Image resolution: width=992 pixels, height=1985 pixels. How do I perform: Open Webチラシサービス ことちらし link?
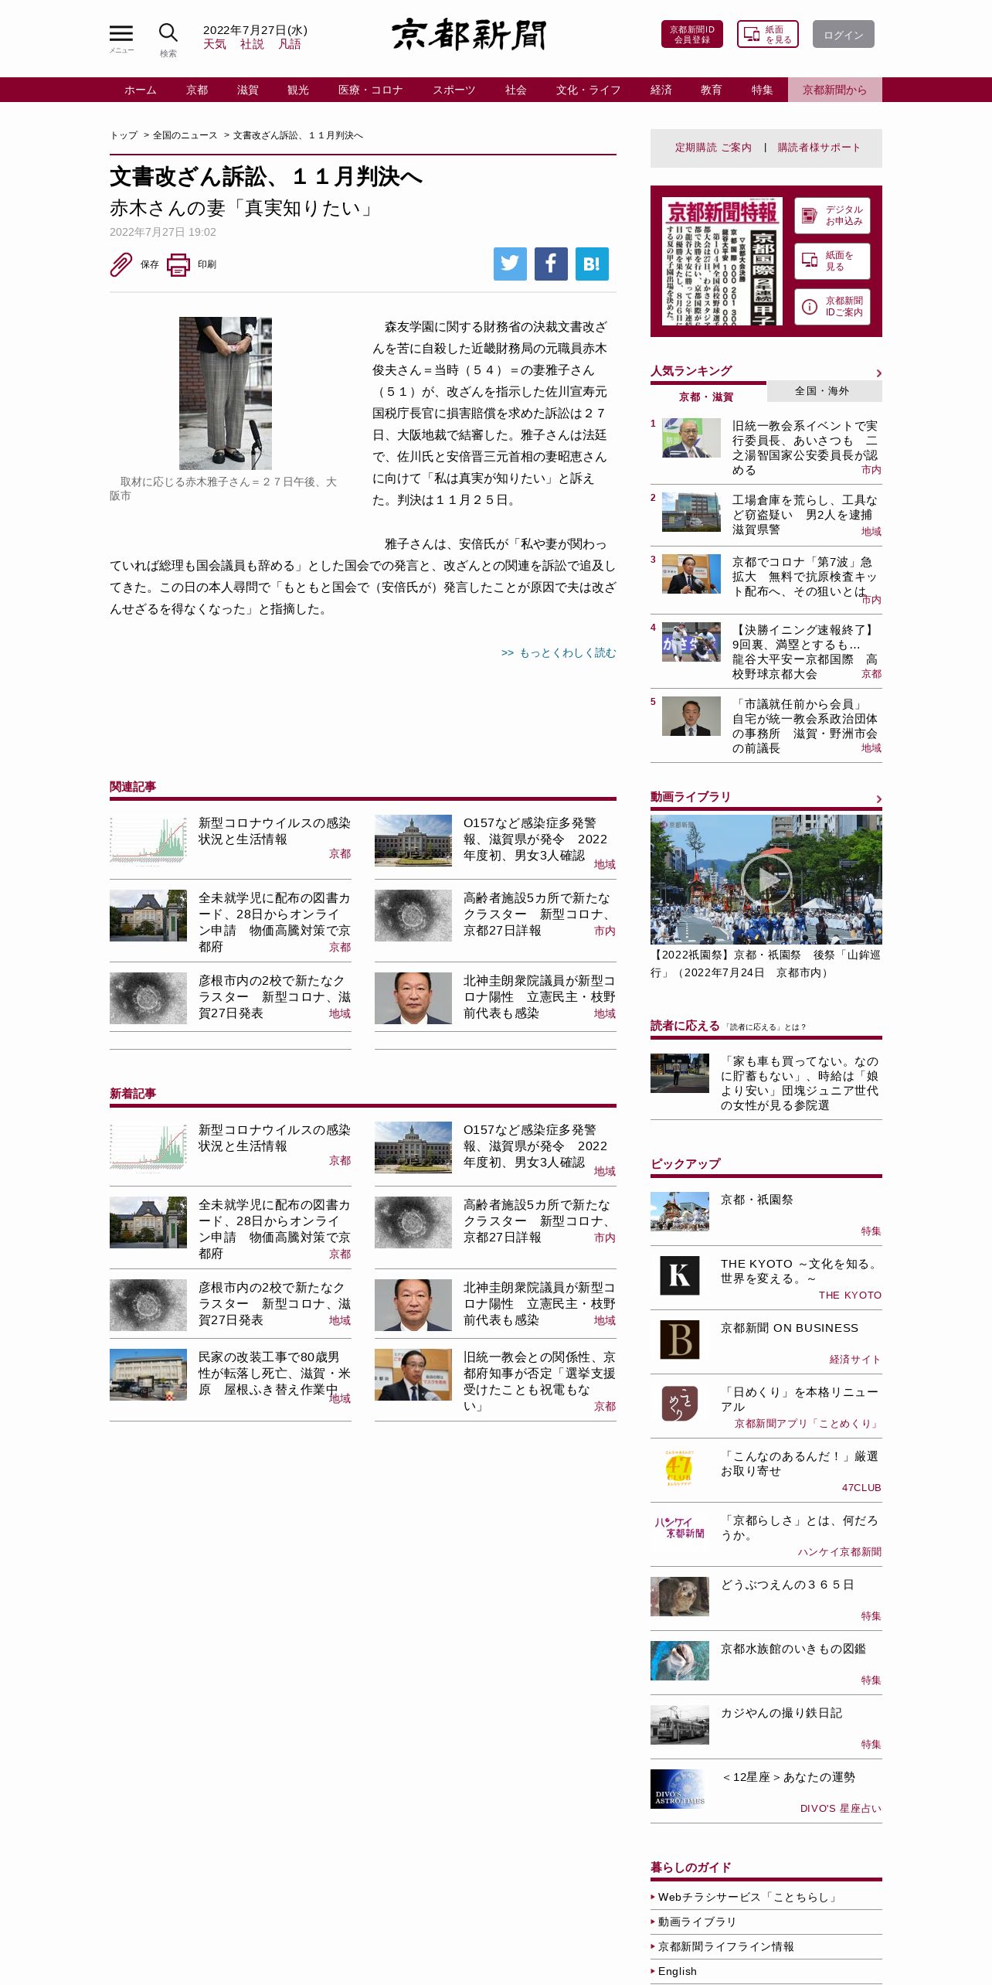tap(748, 1897)
